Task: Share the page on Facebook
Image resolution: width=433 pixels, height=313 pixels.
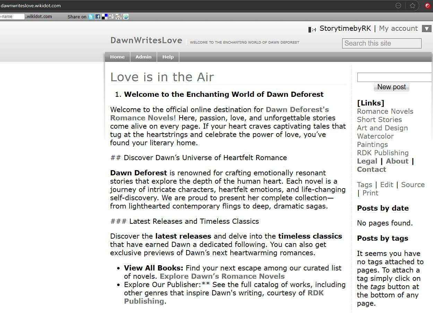Action: 98,17
